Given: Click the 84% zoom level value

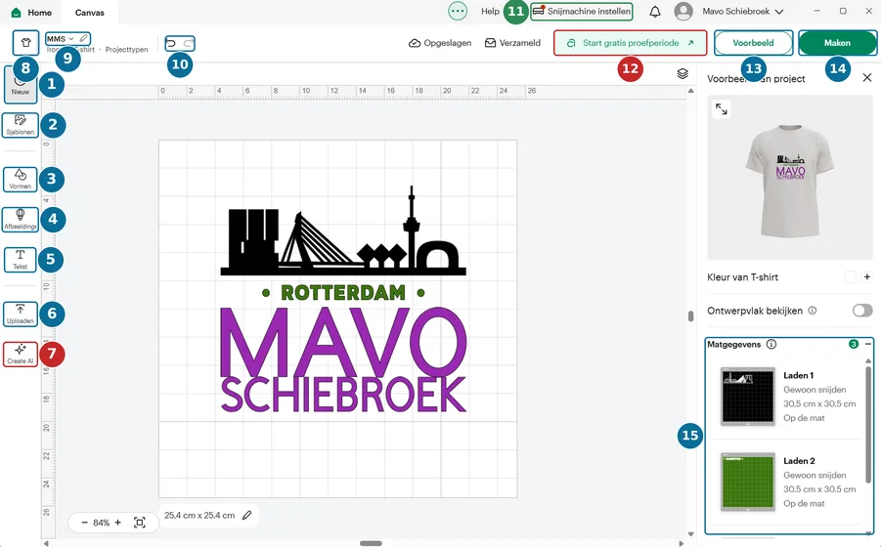Looking at the screenshot, I should pyautogui.click(x=101, y=523).
